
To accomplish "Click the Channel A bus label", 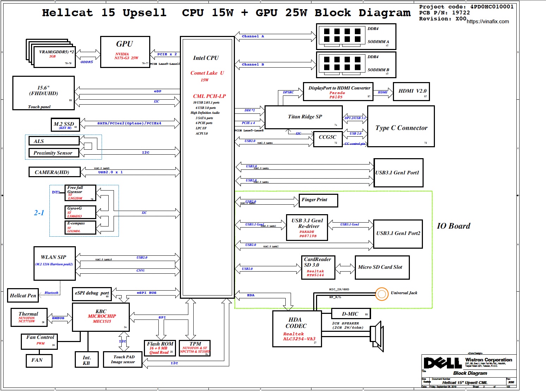I will coord(253,36).
